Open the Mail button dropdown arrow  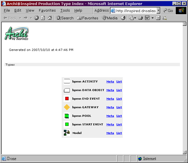[135, 18]
